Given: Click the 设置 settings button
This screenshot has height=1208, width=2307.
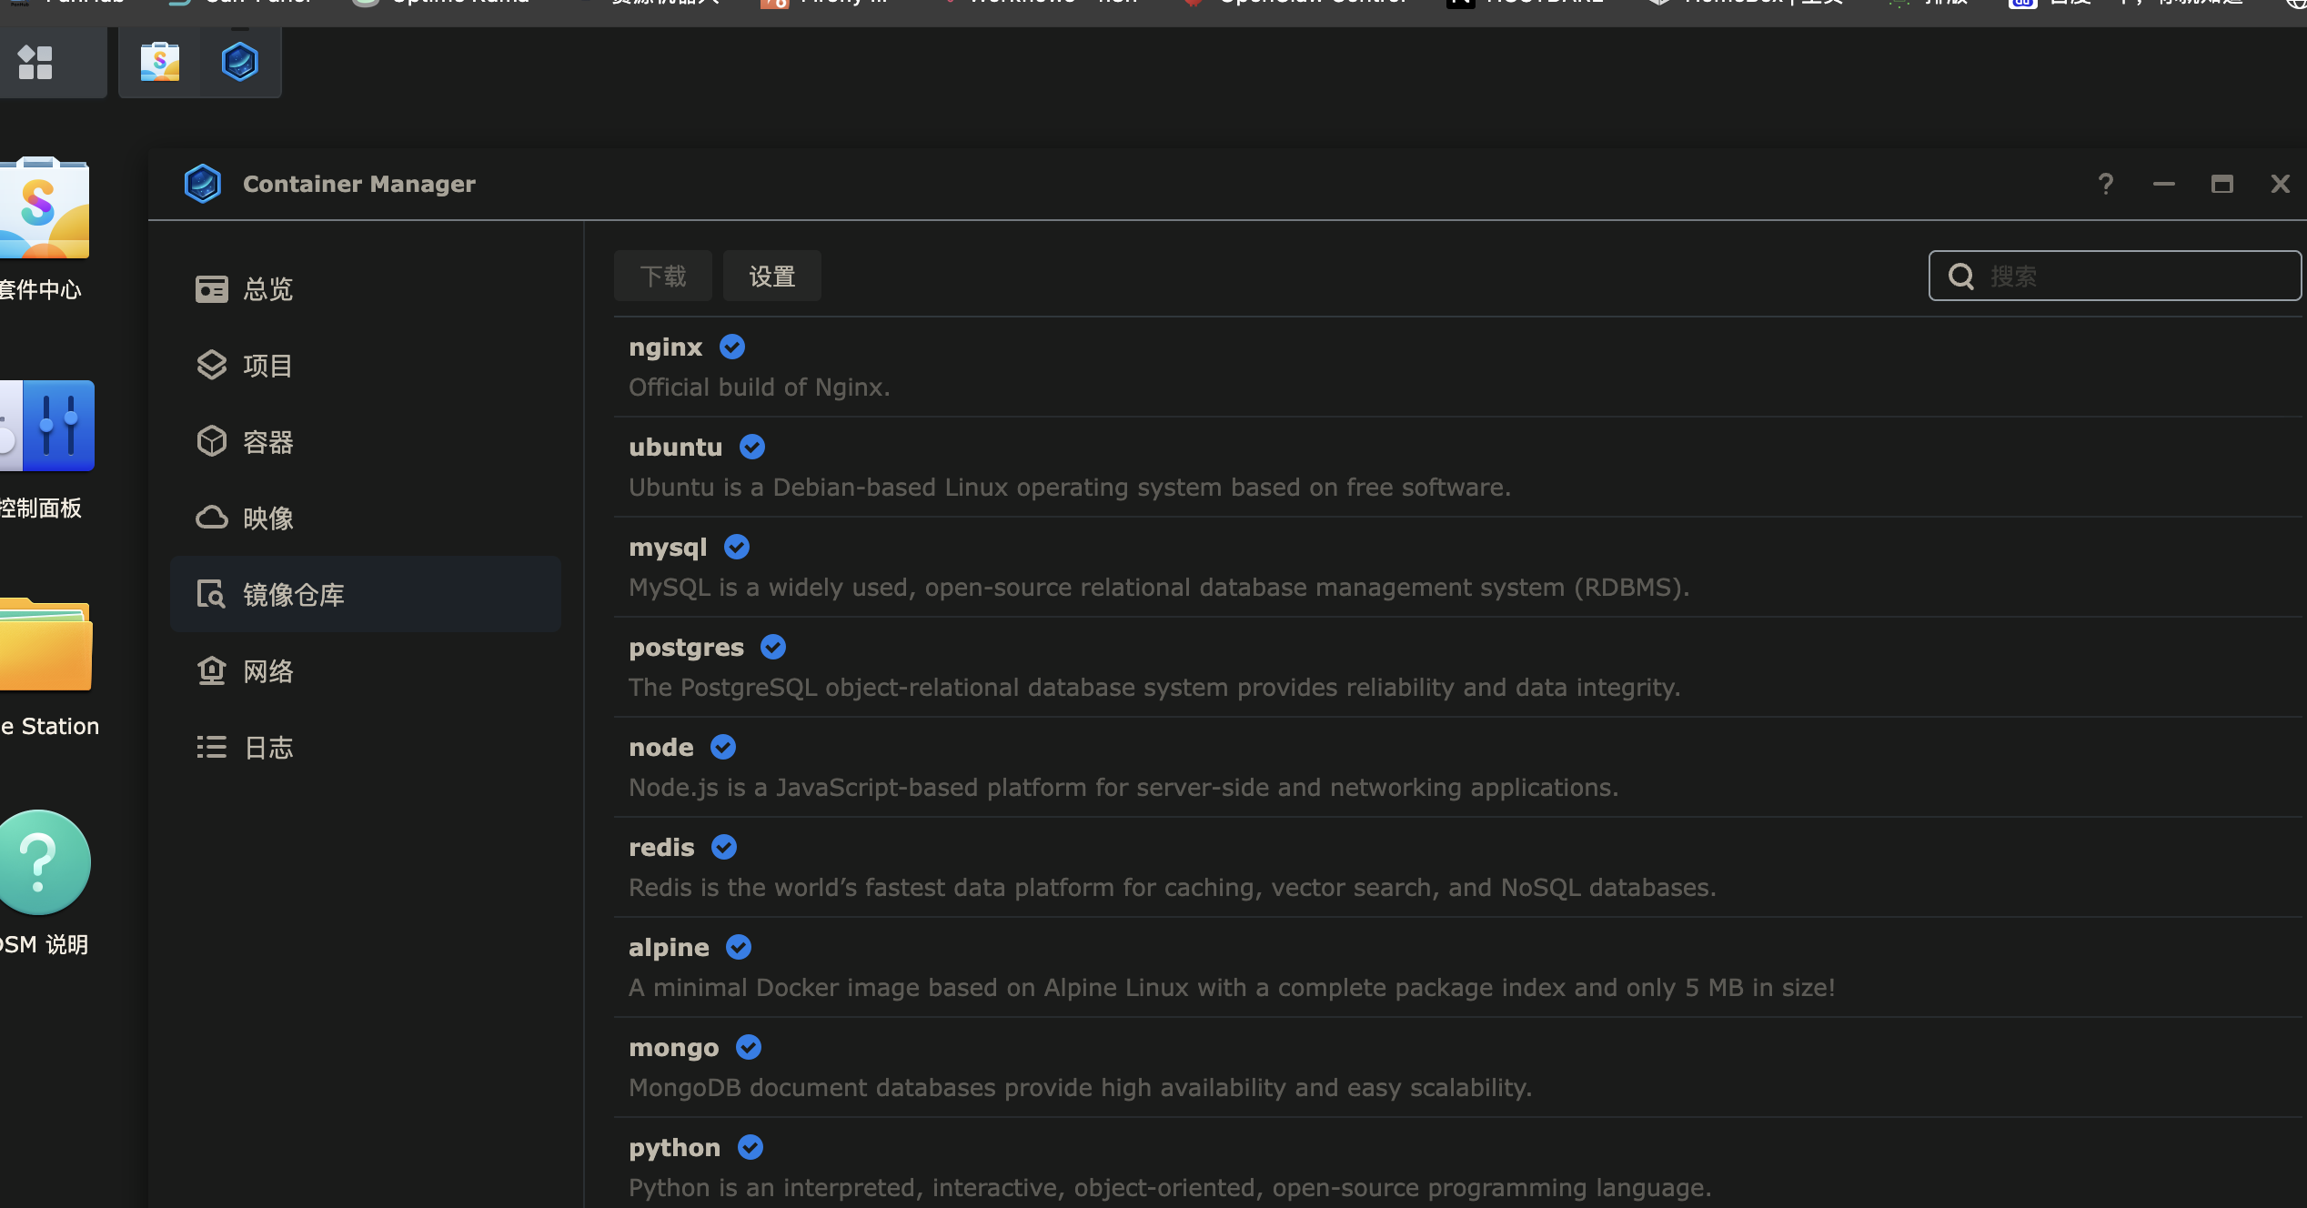Looking at the screenshot, I should point(771,276).
